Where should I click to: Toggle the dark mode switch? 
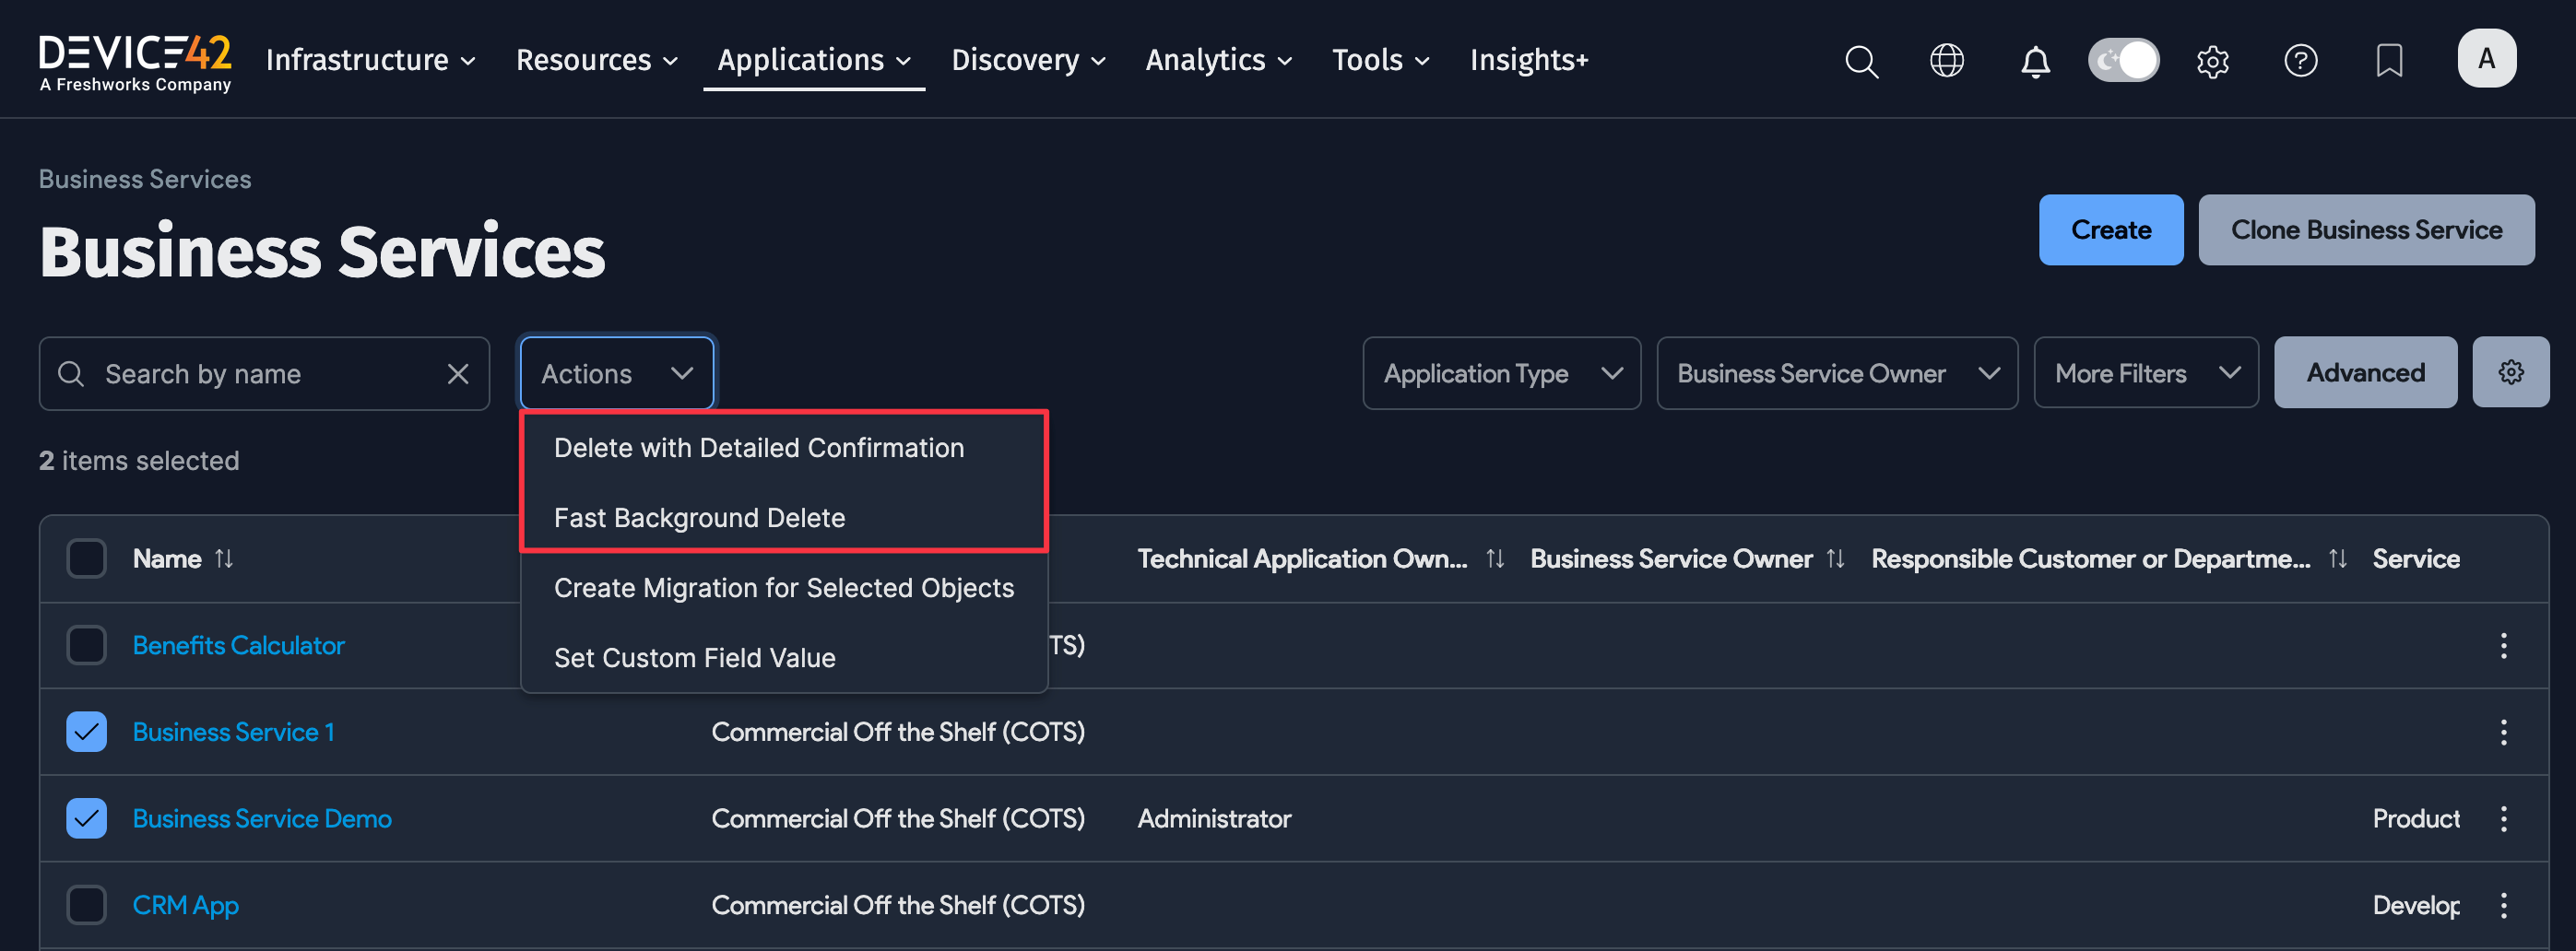2122,61
